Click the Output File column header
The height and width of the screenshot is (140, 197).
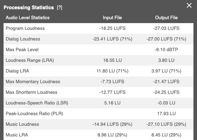pos(166,17)
